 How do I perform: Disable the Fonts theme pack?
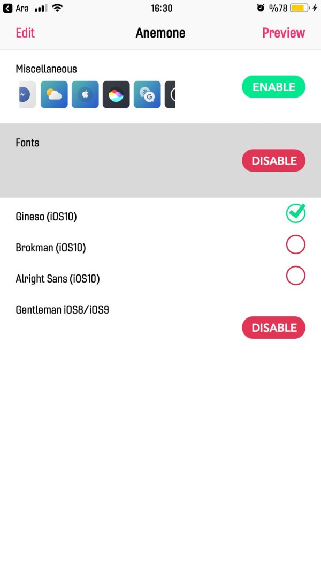point(273,160)
